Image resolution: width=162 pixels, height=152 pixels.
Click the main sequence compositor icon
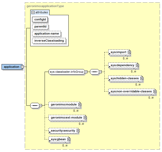(35, 106)
